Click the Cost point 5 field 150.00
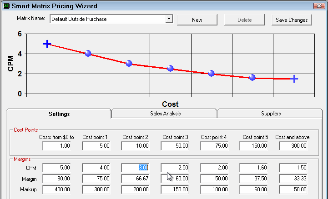 [x=253, y=146]
